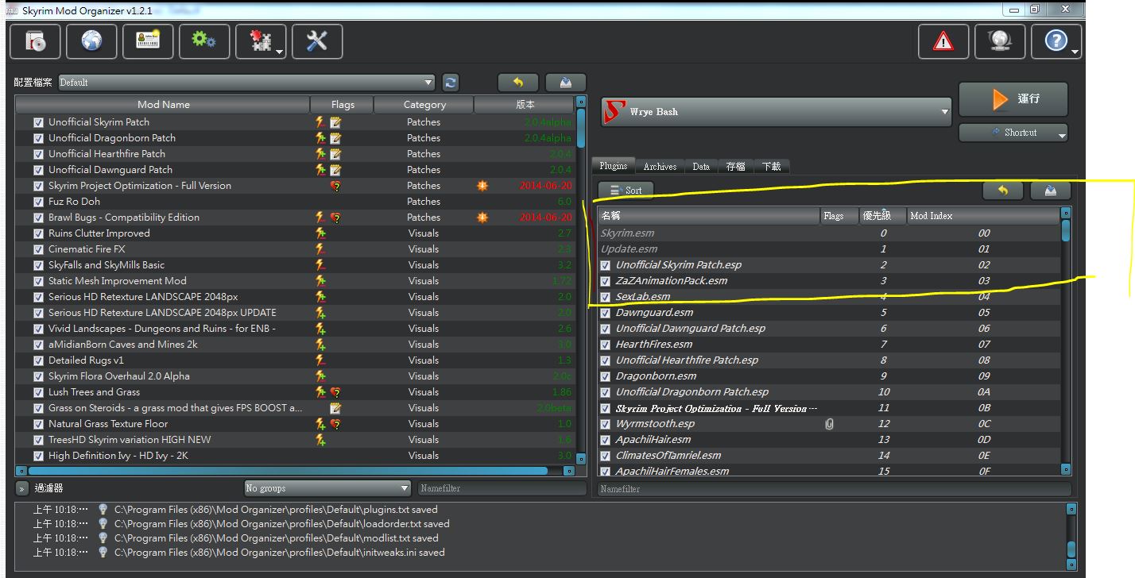
Task: Click lightning flag of Cinematic Fire FX
Action: (x=321, y=249)
